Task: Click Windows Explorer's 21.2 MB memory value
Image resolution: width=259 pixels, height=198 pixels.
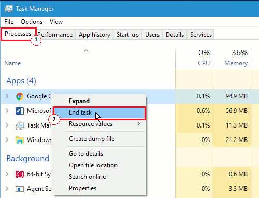Action: [237, 139]
